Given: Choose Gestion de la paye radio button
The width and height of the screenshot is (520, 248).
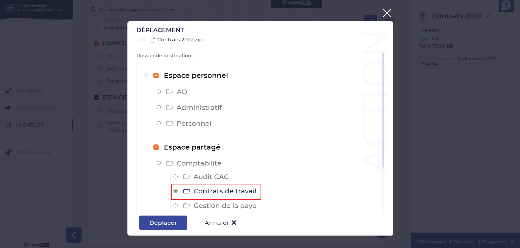Looking at the screenshot, I should [x=175, y=206].
